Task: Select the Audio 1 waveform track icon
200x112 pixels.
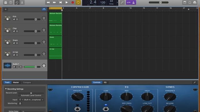Action: (7, 66)
